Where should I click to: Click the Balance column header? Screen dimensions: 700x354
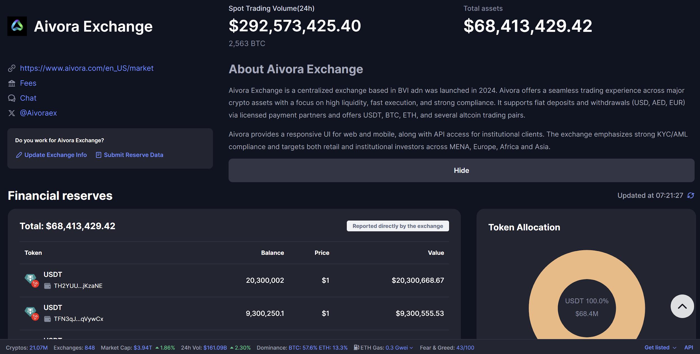(x=272, y=253)
